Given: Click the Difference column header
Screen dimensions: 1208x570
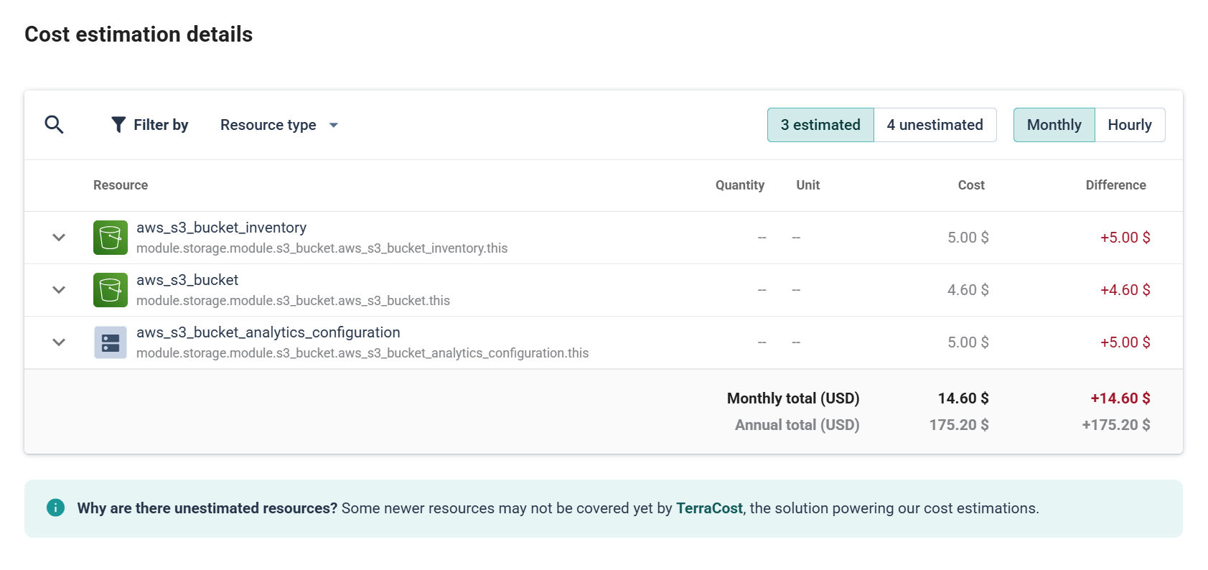Looking at the screenshot, I should coord(1115,185).
